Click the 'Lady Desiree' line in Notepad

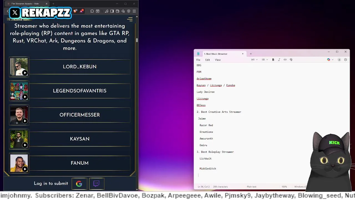point(206,92)
